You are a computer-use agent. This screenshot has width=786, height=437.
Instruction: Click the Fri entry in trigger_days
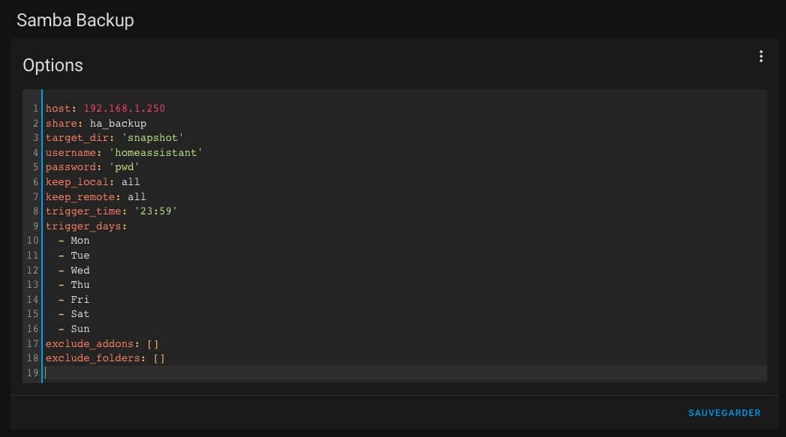click(x=80, y=299)
